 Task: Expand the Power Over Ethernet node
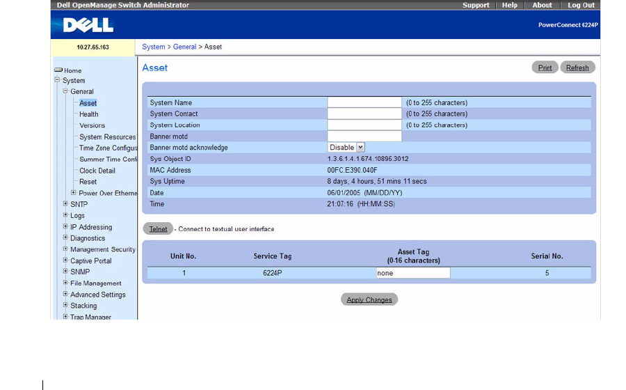click(74, 193)
